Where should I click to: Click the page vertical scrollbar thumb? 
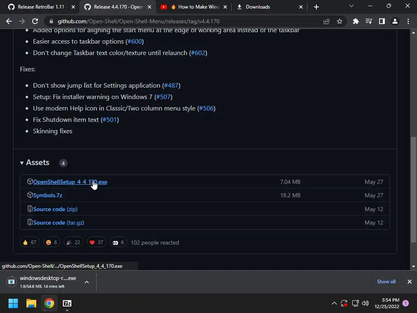click(x=413, y=190)
